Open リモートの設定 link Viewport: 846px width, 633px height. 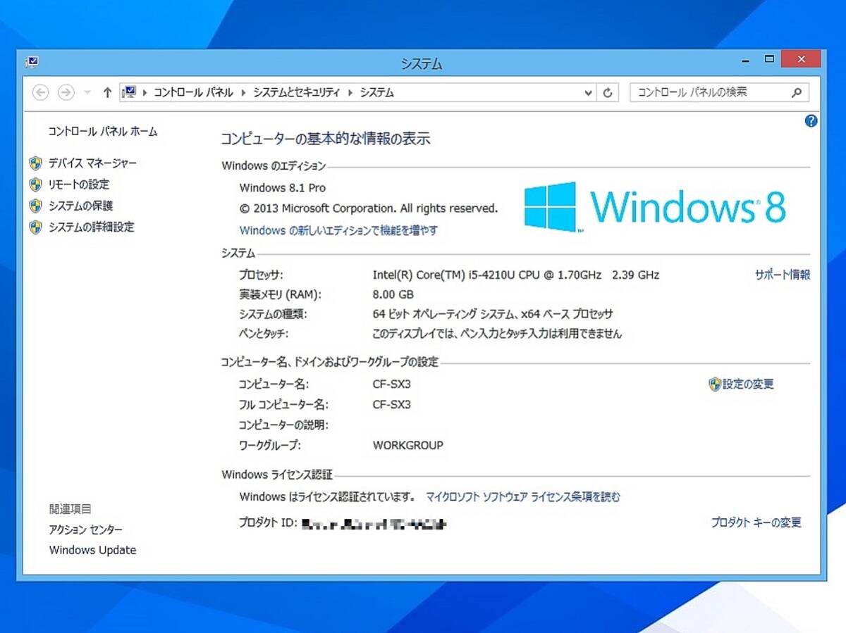pyautogui.click(x=79, y=184)
